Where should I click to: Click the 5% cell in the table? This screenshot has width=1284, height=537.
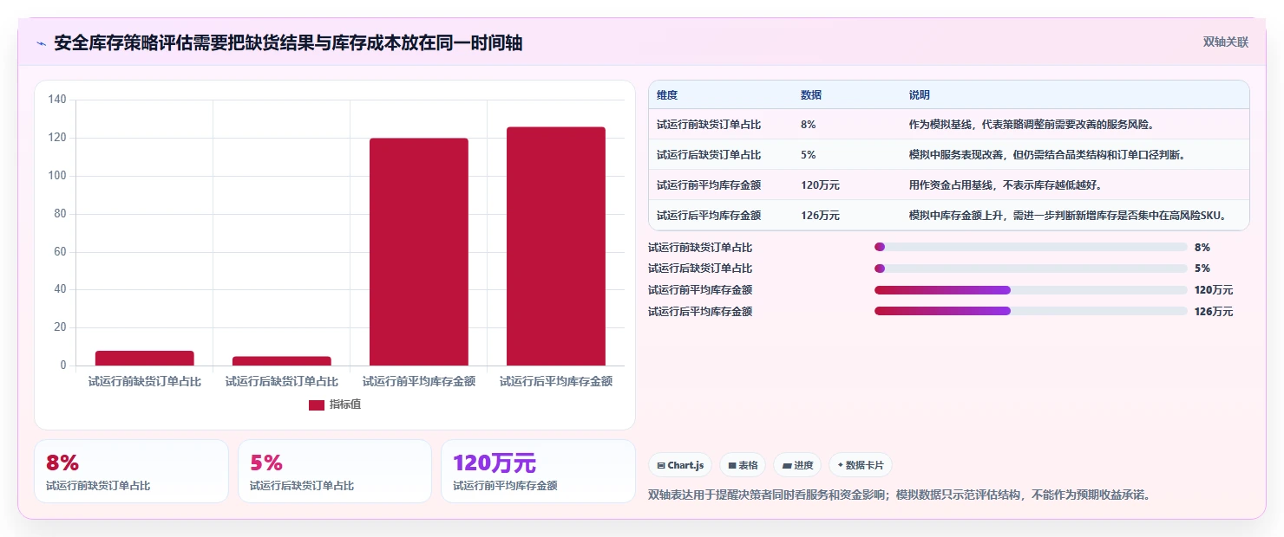pyautogui.click(x=808, y=154)
